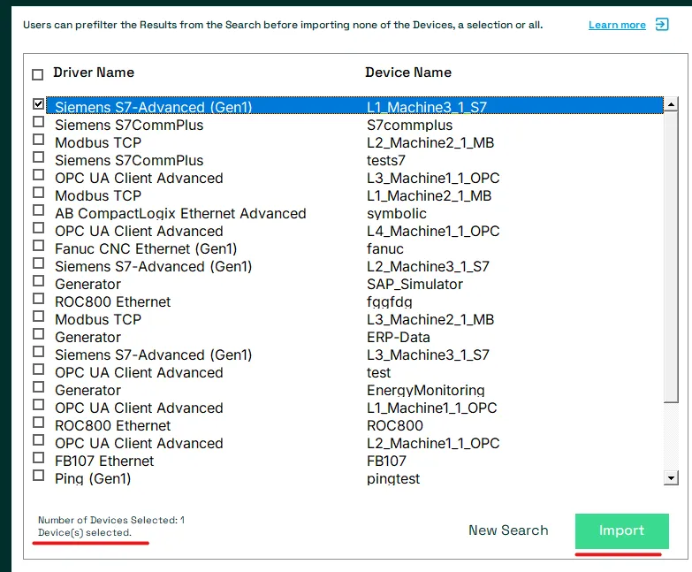Check the symbolic device checkbox
Image resolution: width=692 pixels, height=572 pixels.
(x=38, y=210)
